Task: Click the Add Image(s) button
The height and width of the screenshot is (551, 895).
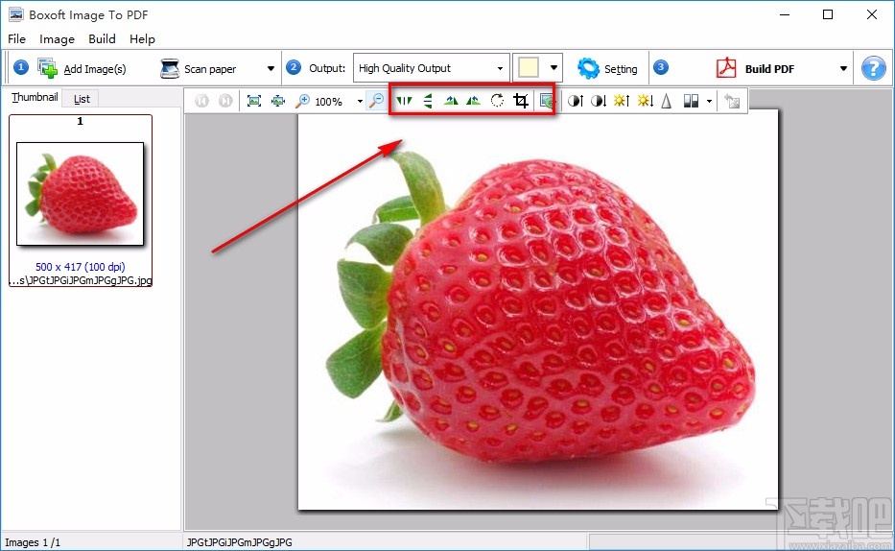Action: point(82,68)
